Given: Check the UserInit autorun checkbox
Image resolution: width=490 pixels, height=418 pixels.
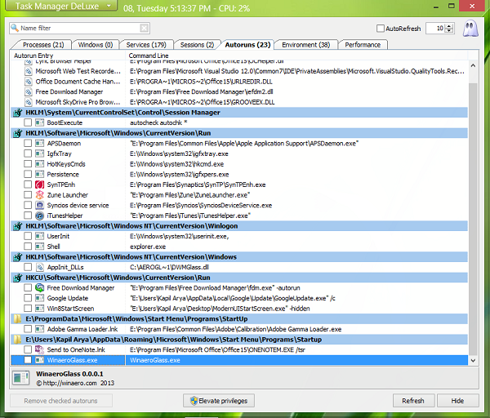Looking at the screenshot, I should (x=28, y=236).
